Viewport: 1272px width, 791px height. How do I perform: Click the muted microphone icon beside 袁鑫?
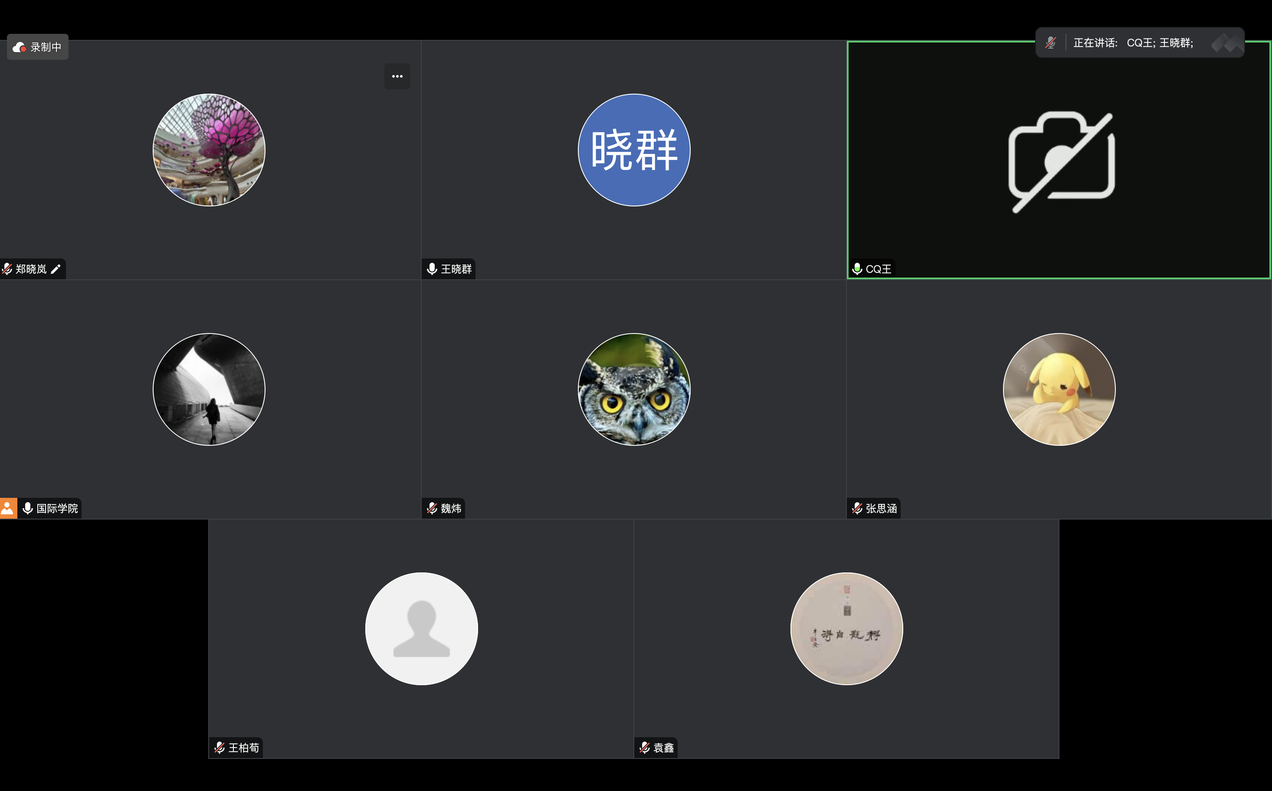[x=645, y=747]
